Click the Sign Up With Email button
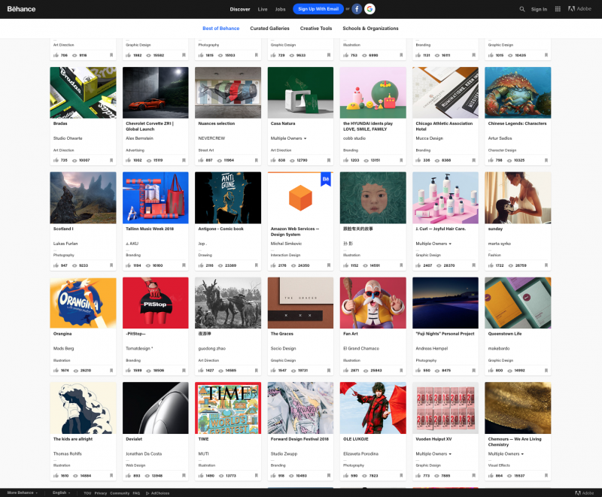This screenshot has height=497, width=602. click(319, 9)
